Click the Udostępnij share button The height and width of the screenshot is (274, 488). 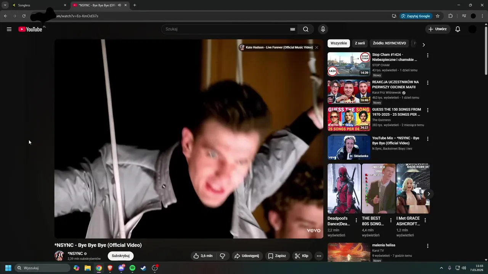[247, 256]
